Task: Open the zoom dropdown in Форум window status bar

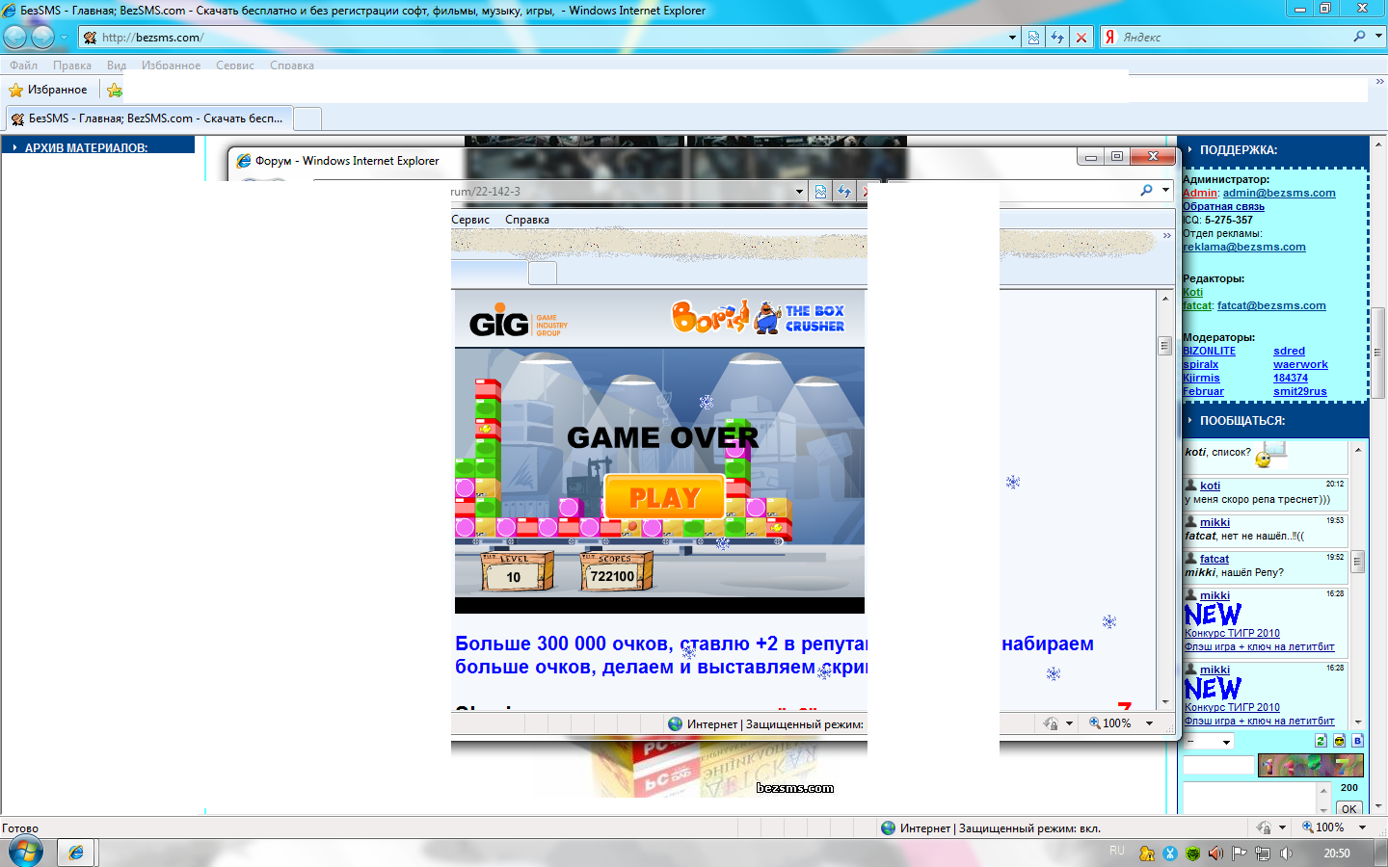Action: [x=1149, y=723]
